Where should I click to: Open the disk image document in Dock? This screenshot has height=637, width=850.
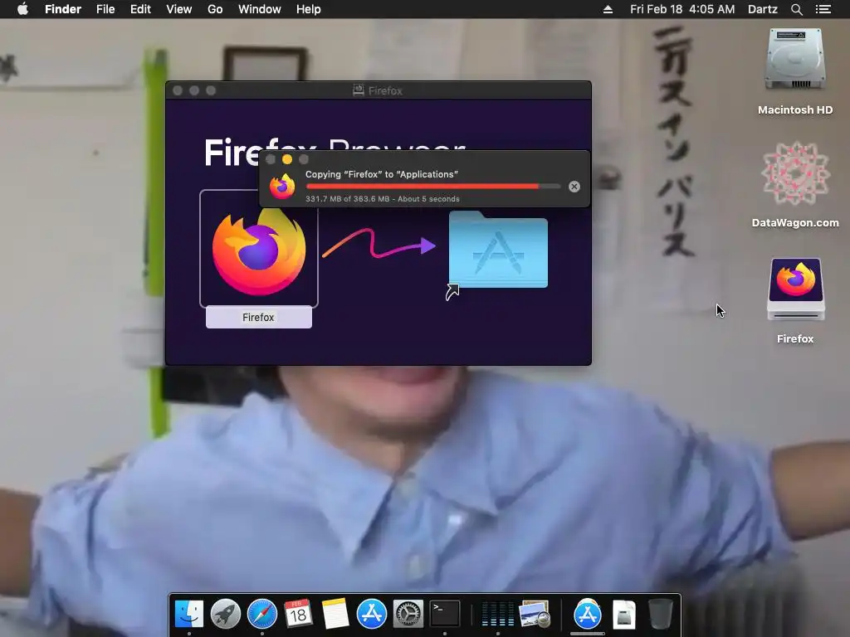click(x=624, y=615)
